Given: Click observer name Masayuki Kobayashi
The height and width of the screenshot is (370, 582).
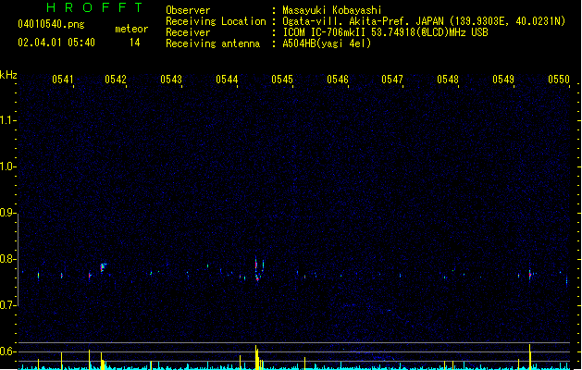Looking at the screenshot, I should pyautogui.click(x=332, y=10).
